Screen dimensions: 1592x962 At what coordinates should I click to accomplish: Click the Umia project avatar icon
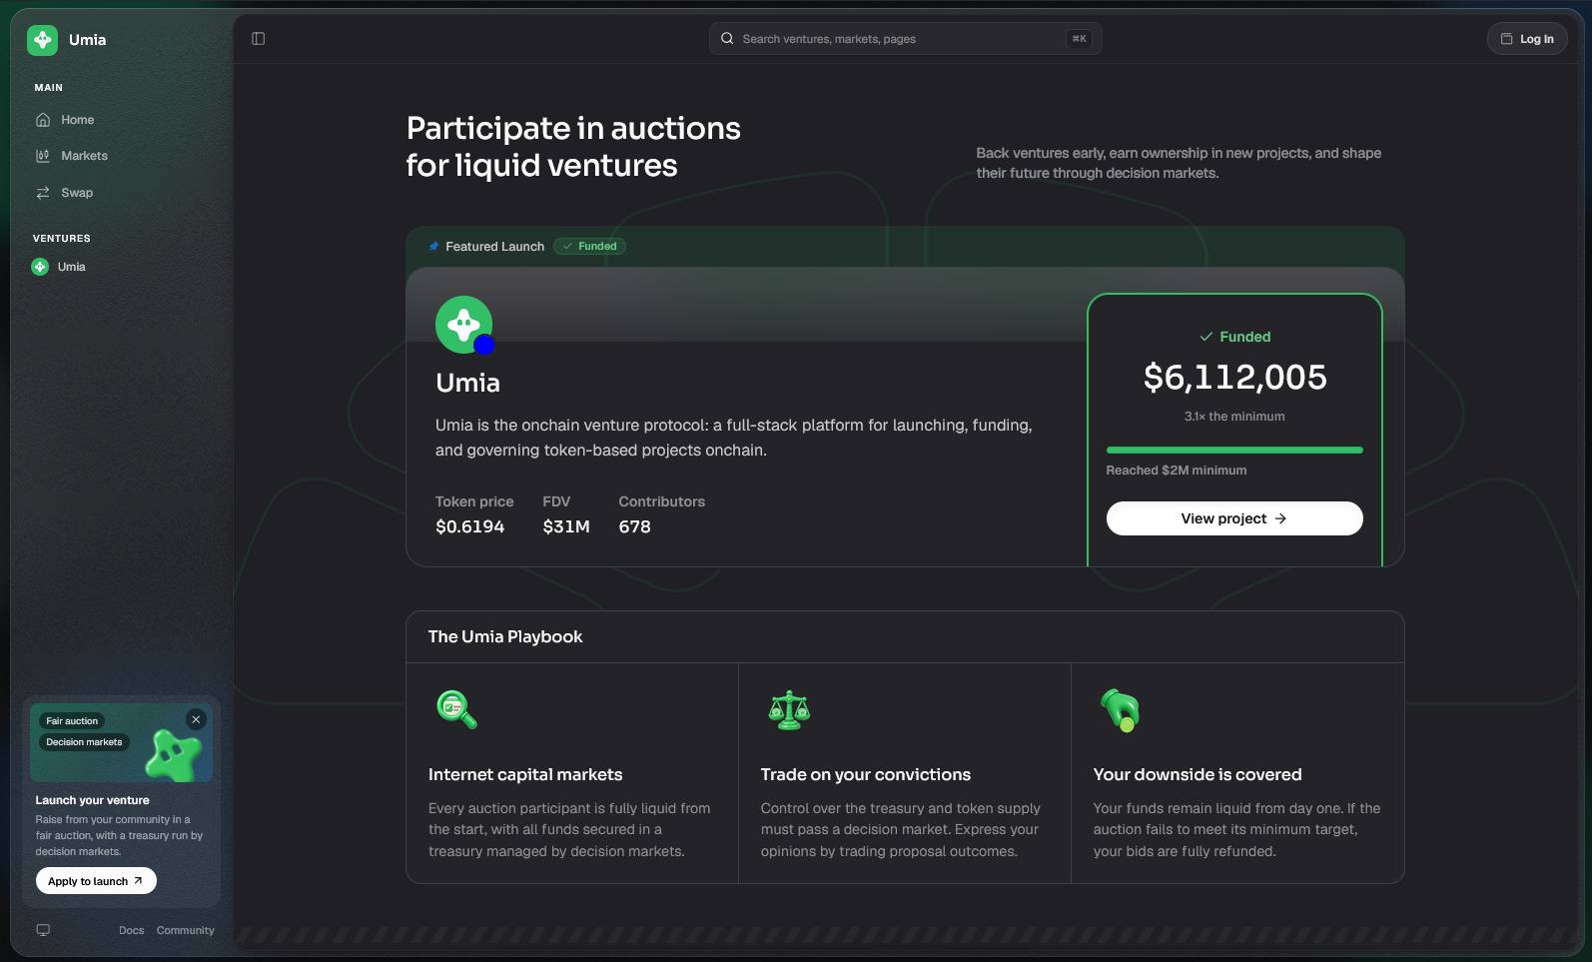[464, 325]
